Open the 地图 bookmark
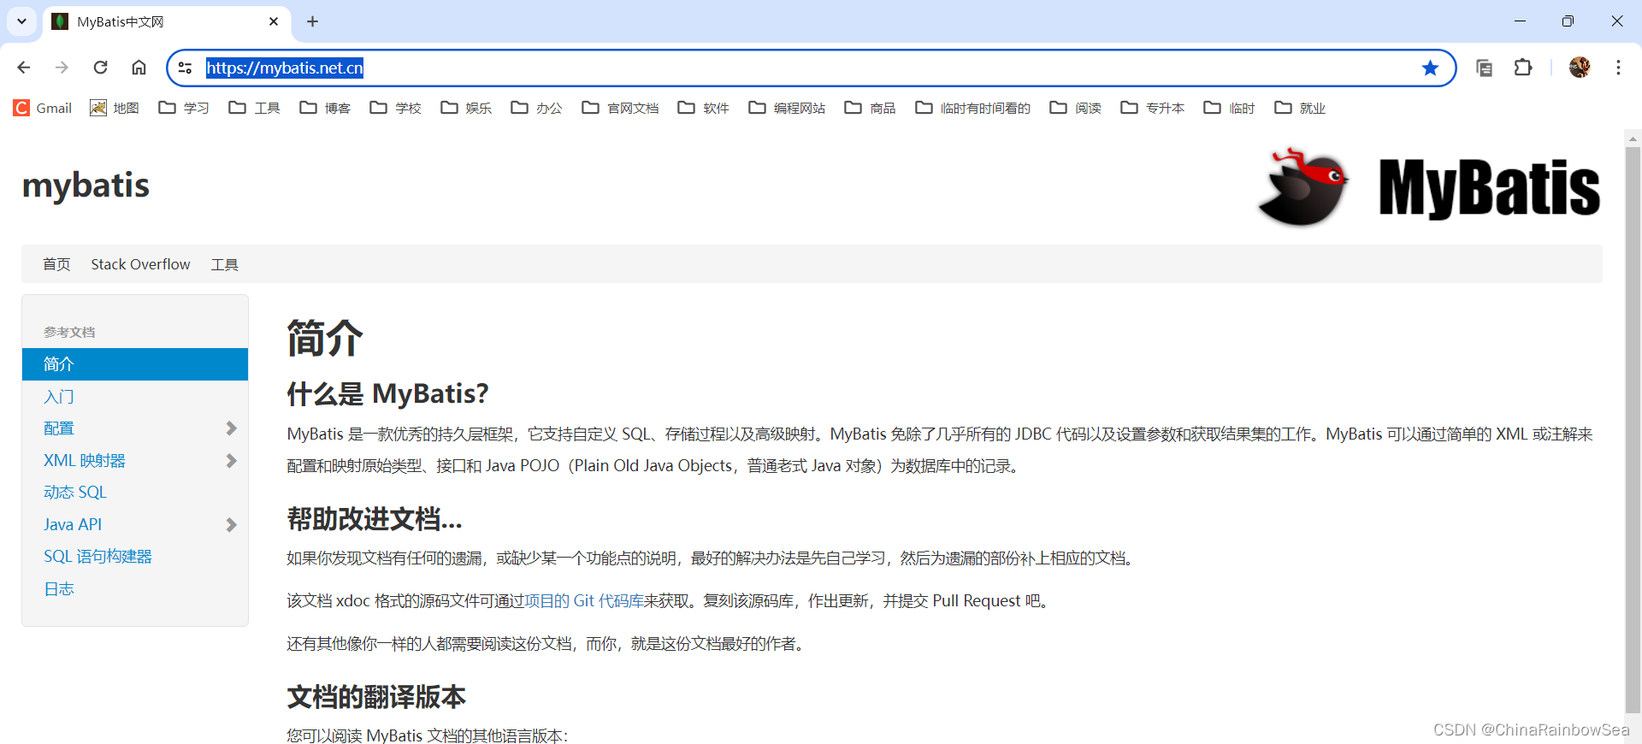1642x744 pixels. click(x=115, y=108)
